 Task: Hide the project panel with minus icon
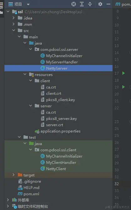pyautogui.click(x=108, y=4)
